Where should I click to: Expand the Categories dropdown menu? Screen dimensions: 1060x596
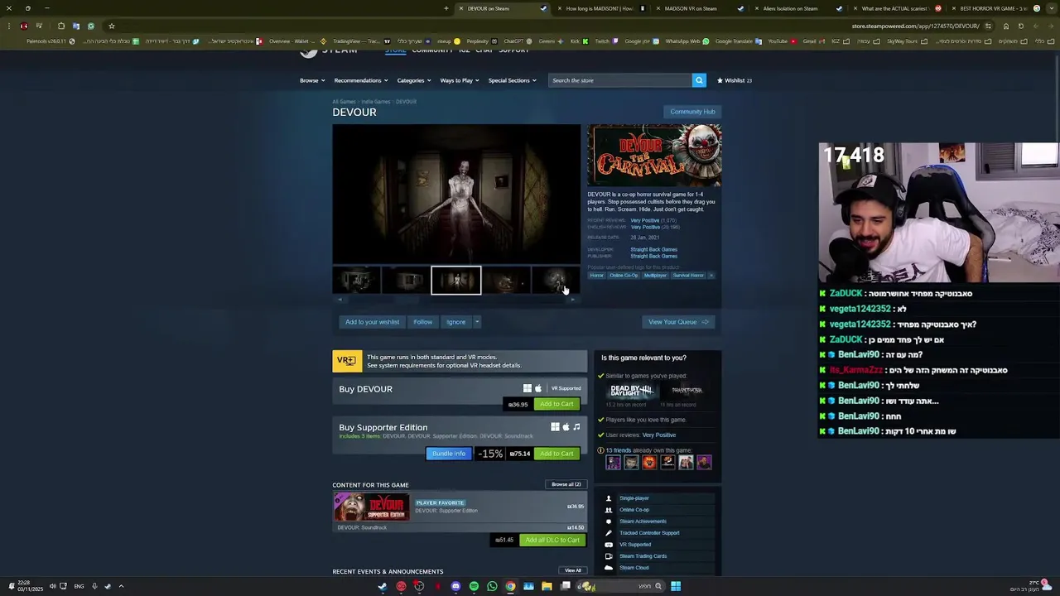[414, 80]
